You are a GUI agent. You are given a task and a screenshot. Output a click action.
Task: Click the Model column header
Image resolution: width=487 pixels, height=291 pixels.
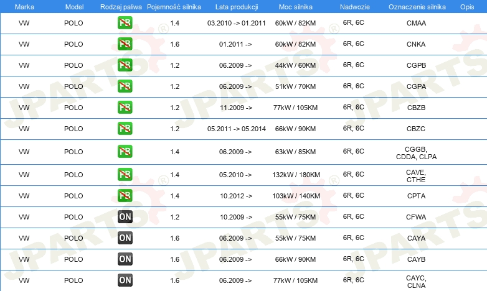[74, 7]
